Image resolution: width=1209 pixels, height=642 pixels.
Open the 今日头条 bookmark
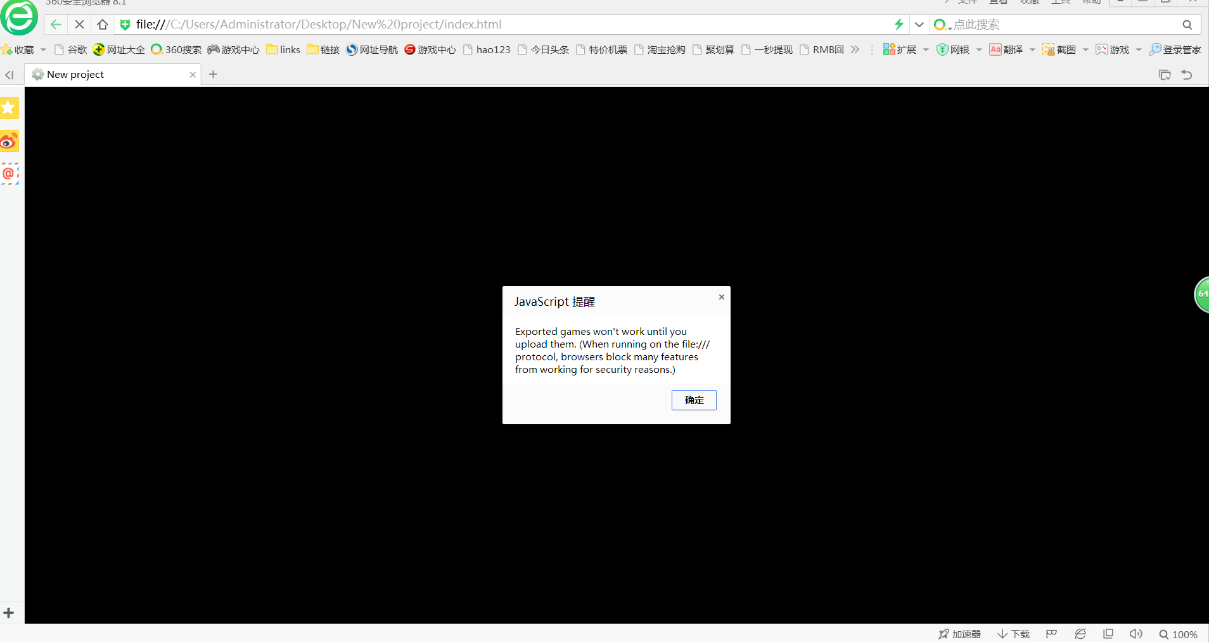click(544, 49)
